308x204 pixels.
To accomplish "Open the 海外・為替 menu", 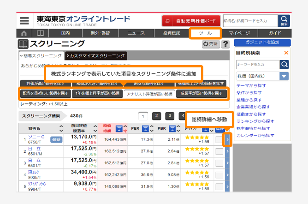I will pos(100,33).
